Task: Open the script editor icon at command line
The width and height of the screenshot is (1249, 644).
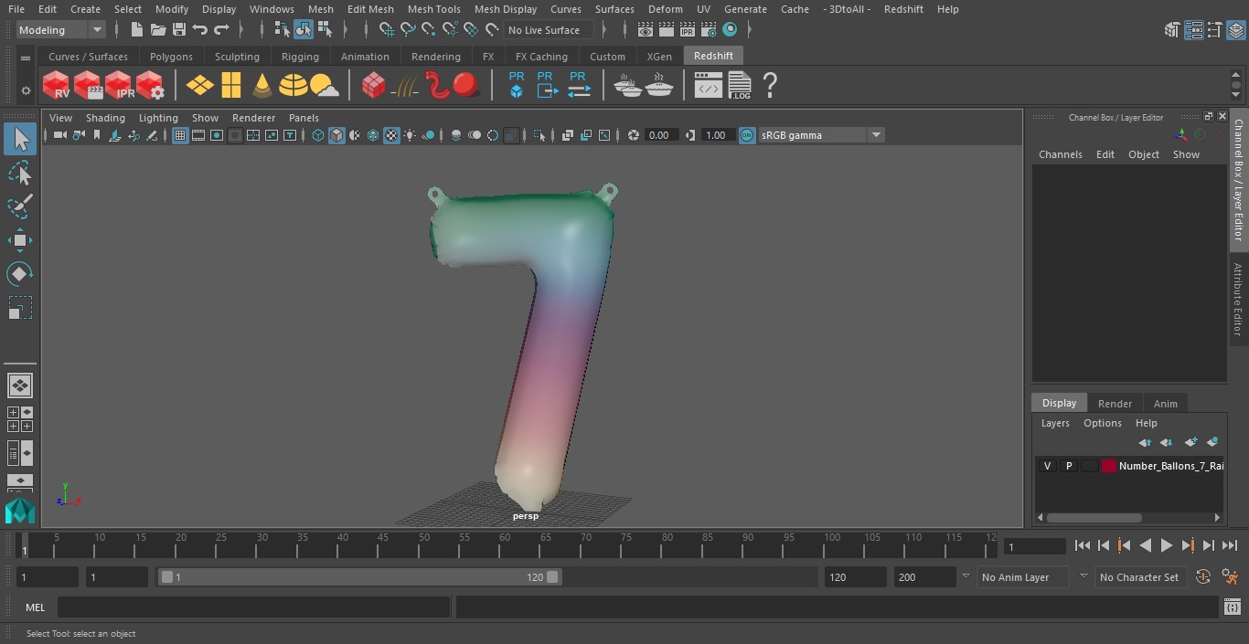Action: point(1232,607)
